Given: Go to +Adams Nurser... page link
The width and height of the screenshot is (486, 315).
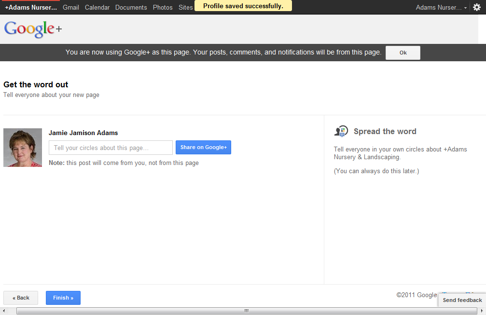Looking at the screenshot, I should [31, 7].
